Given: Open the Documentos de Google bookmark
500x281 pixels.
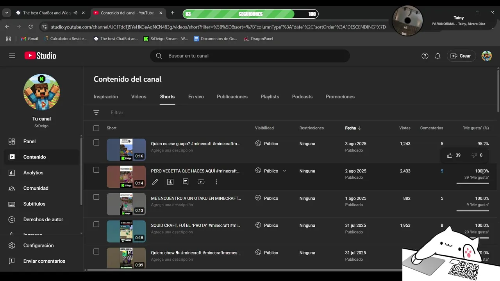Looking at the screenshot, I should click(216, 39).
